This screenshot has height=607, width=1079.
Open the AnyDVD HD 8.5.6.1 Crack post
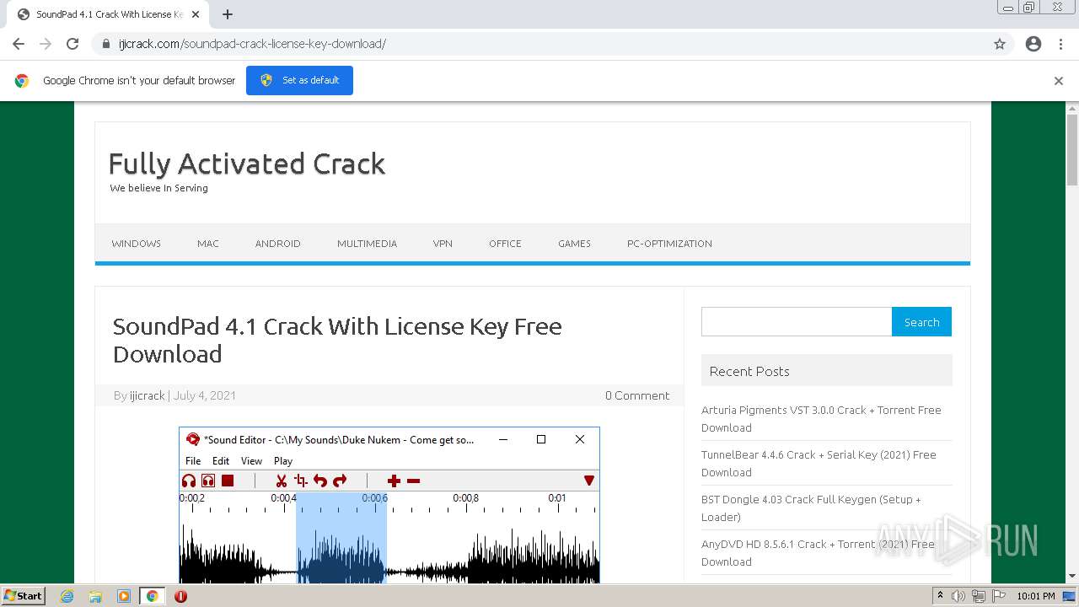818,553
